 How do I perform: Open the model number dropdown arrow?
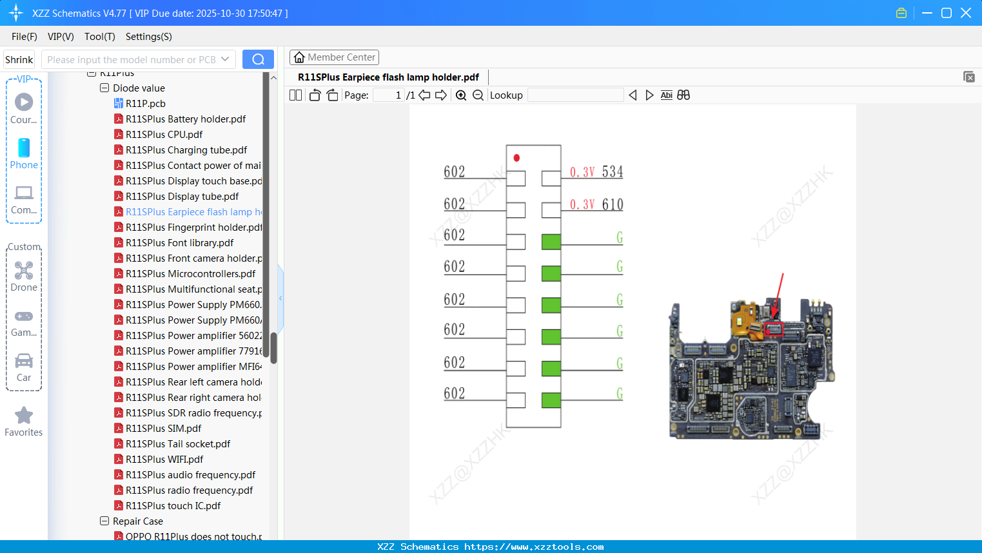click(x=225, y=59)
